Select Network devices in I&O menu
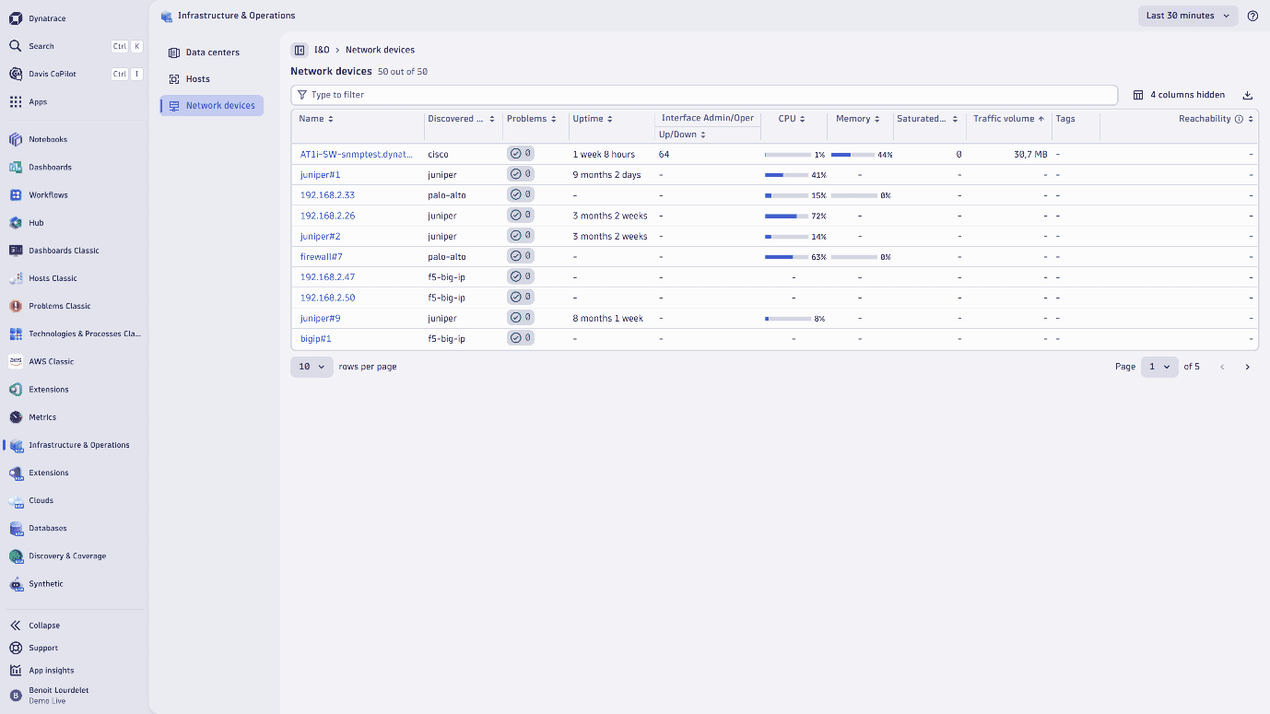The height and width of the screenshot is (714, 1270). [212, 106]
